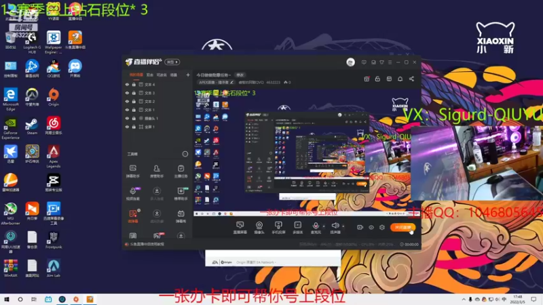Viewport: 543px width, 305px height.
Task: Expand the toolbox with the circled more button
Action: (185, 154)
